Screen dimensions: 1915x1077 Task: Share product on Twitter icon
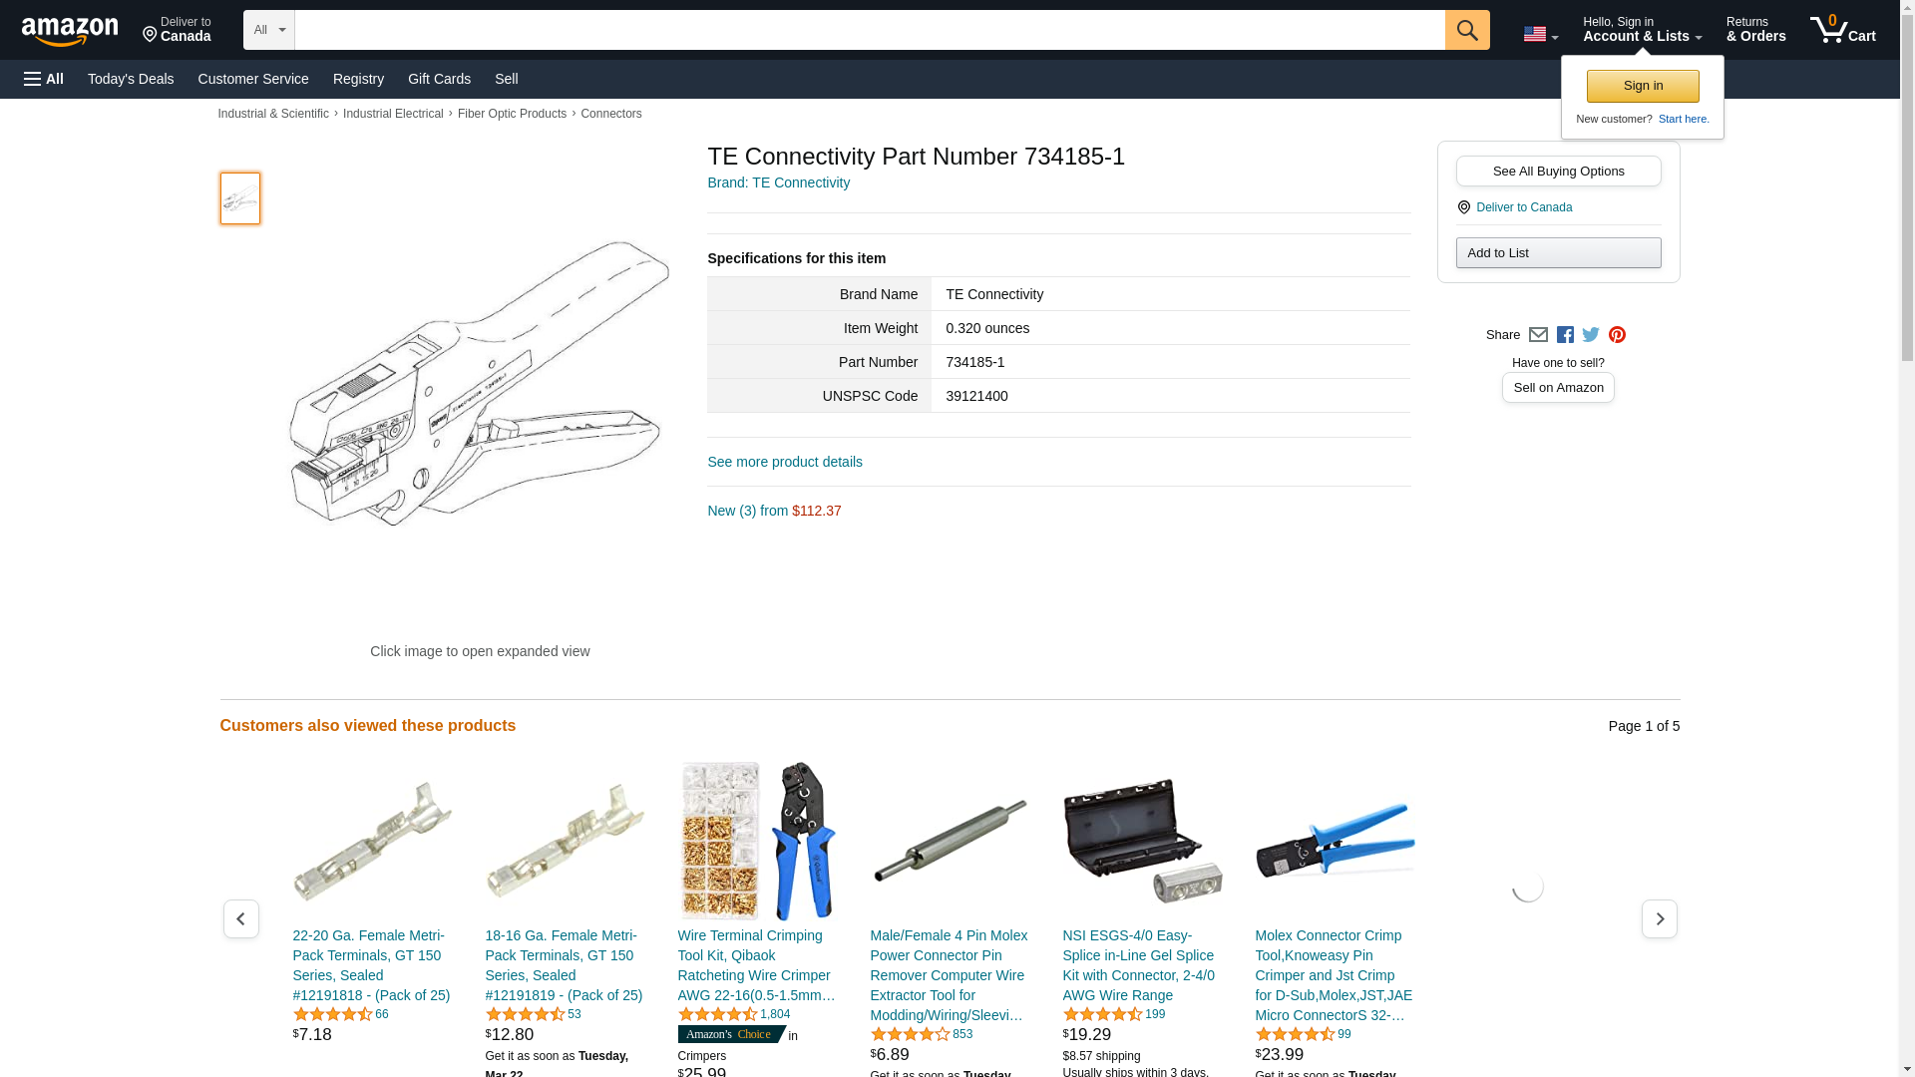pyautogui.click(x=1591, y=335)
